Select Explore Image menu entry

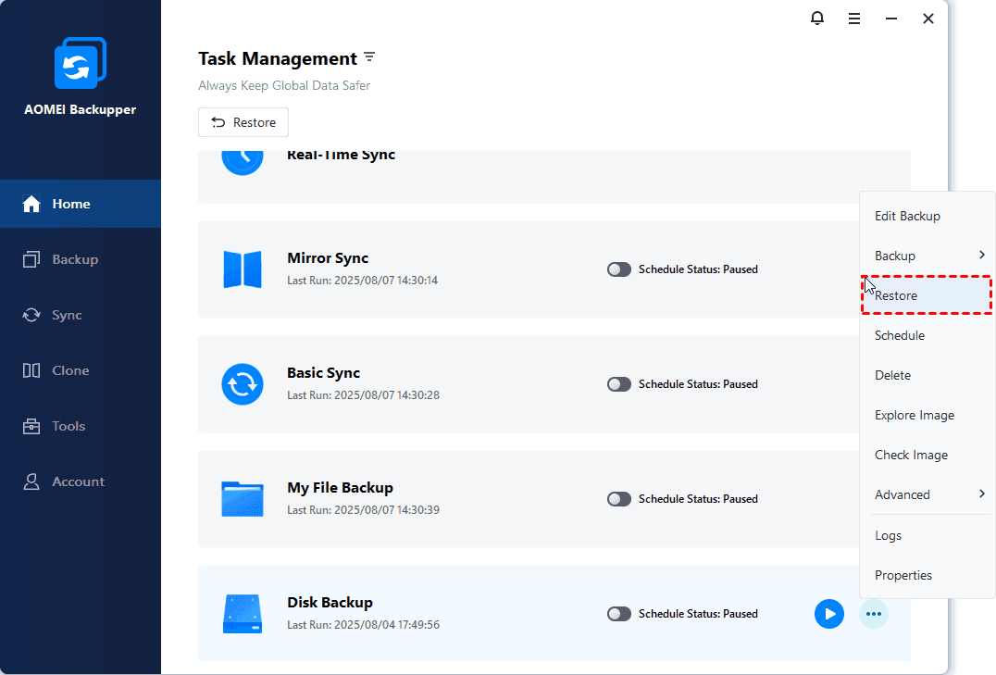point(927,415)
